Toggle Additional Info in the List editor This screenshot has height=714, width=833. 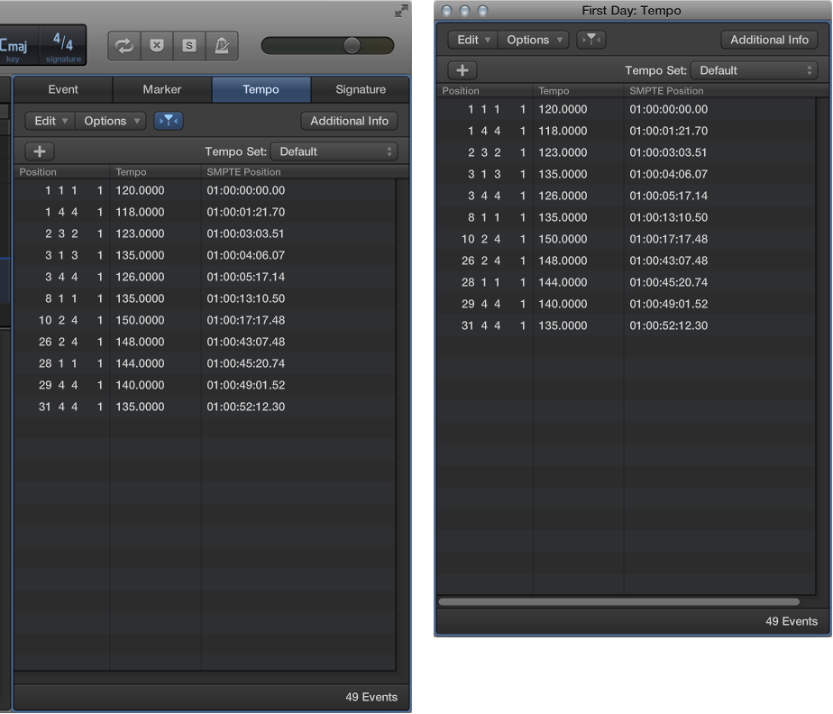coord(349,120)
